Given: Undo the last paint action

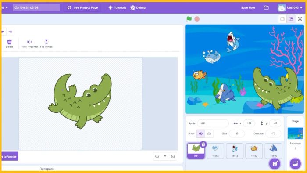Looking at the screenshot, I should (3, 32).
